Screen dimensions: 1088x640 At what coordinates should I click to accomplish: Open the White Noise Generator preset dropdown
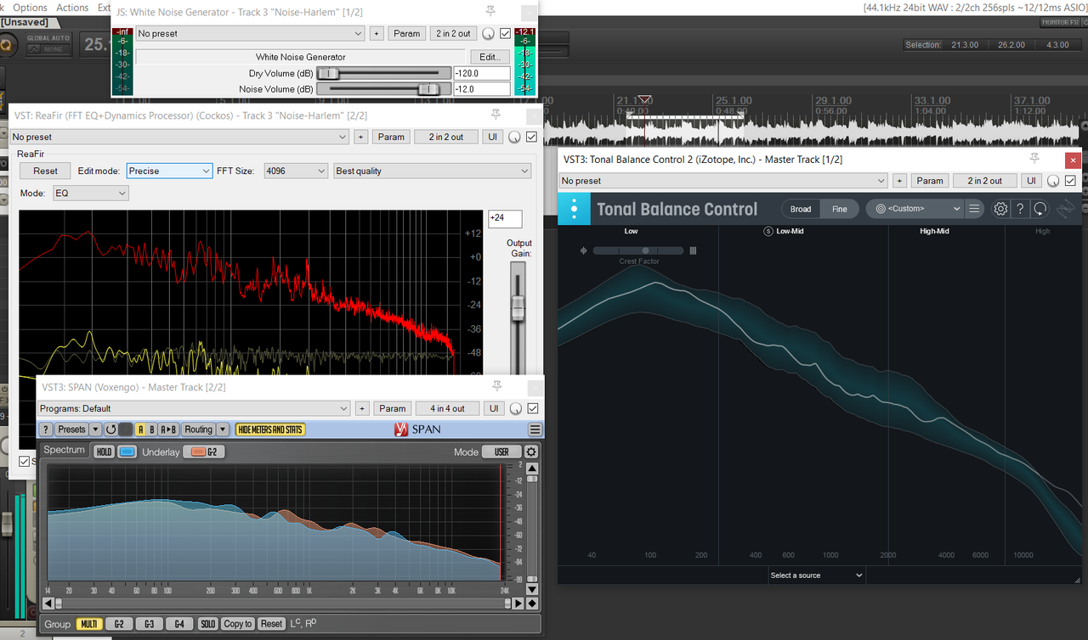click(x=250, y=33)
